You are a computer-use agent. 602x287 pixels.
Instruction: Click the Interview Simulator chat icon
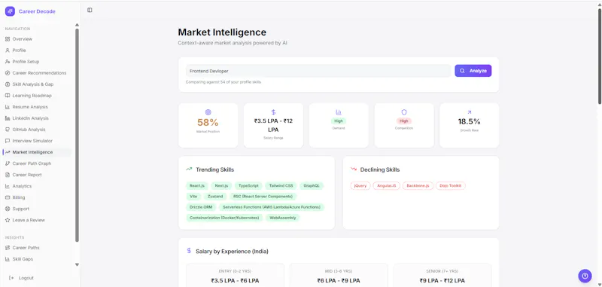click(8, 141)
